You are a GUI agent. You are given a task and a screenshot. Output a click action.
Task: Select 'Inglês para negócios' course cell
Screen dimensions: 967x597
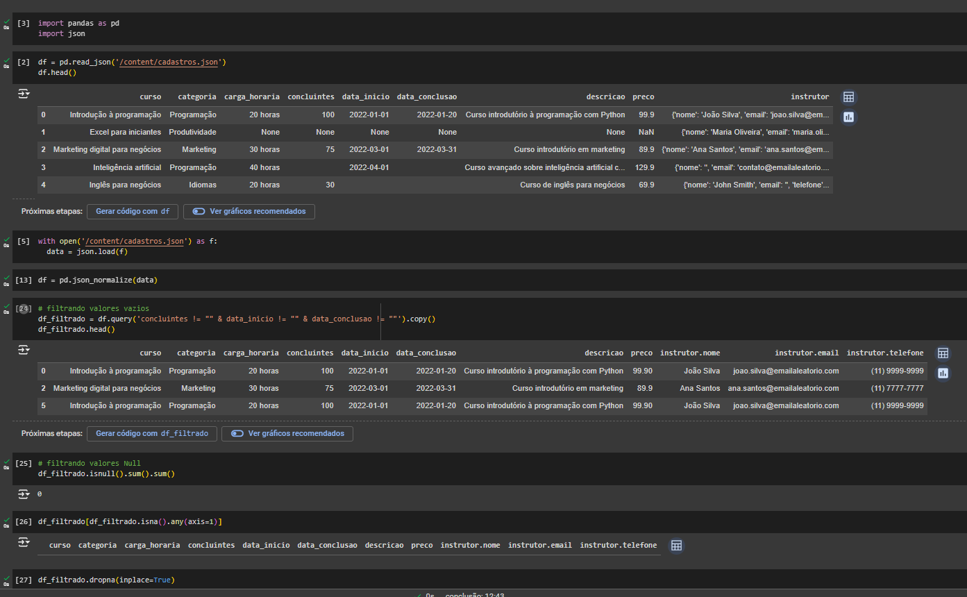click(125, 185)
